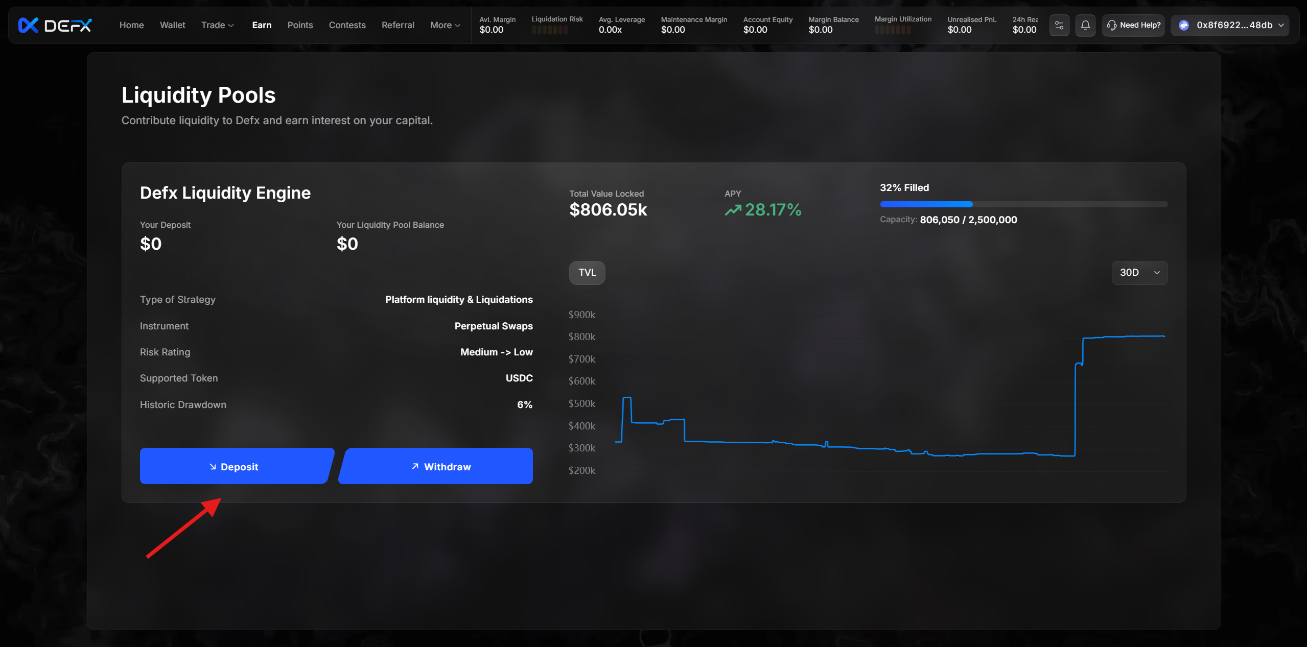Click the Deposit button
The height and width of the screenshot is (647, 1307).
[x=237, y=466]
